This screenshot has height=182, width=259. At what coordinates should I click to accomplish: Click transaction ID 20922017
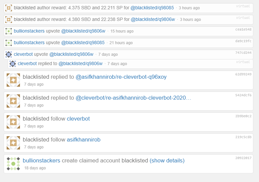(243, 158)
